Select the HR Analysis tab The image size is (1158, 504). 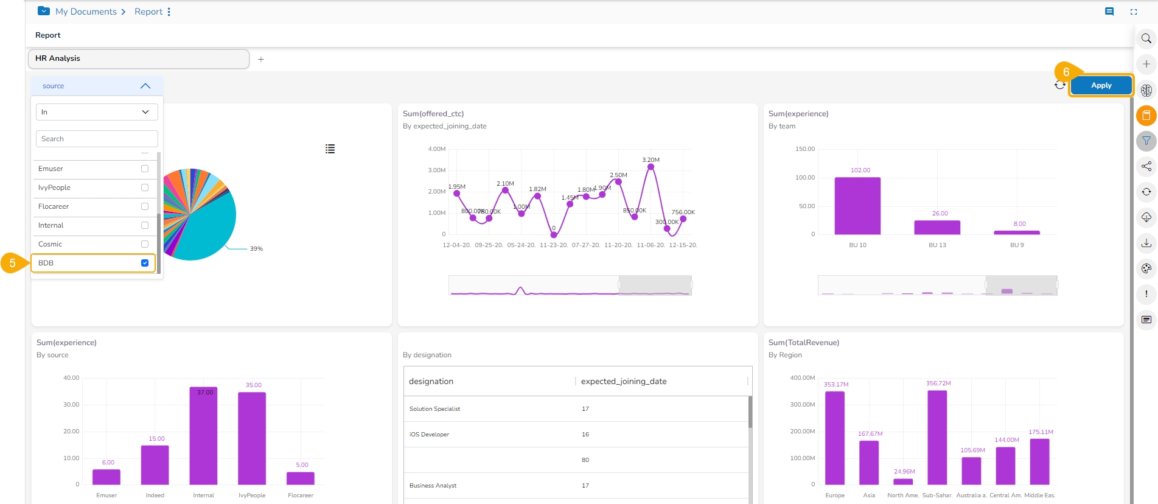coord(138,58)
